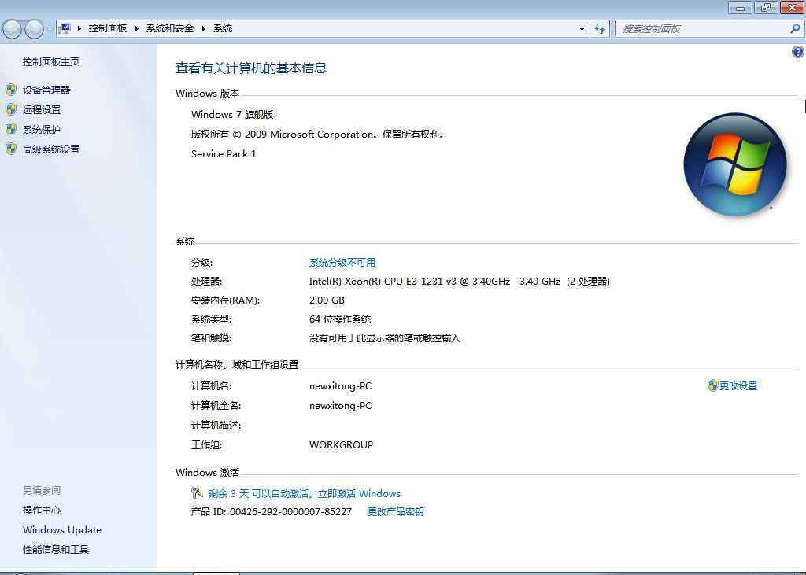Click the 没有可用于此显示器的笔或触控输入 text
The width and height of the screenshot is (806, 575).
pyautogui.click(x=384, y=338)
